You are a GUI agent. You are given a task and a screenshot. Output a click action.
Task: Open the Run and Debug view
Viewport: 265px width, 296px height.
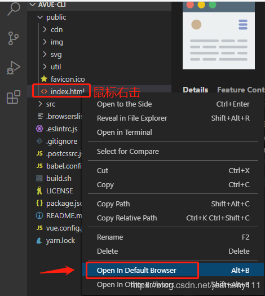[x=13, y=68]
